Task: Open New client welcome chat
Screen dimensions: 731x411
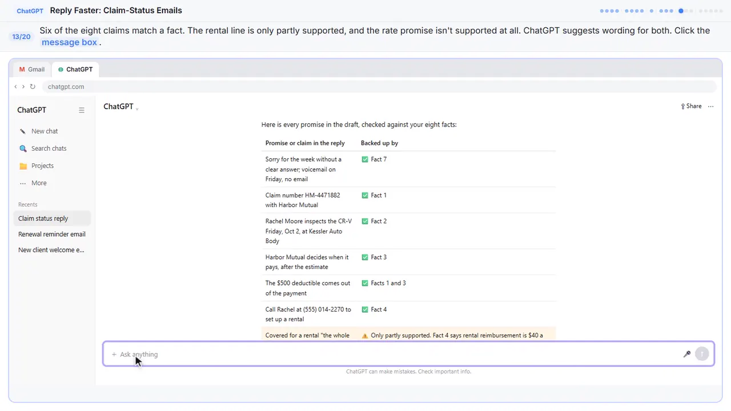Action: [x=51, y=250]
